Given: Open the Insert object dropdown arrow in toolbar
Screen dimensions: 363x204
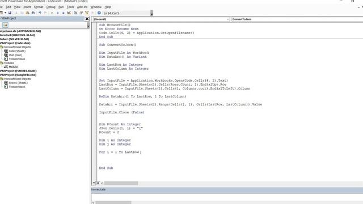Looking at the screenshot, I should [5, 13].
